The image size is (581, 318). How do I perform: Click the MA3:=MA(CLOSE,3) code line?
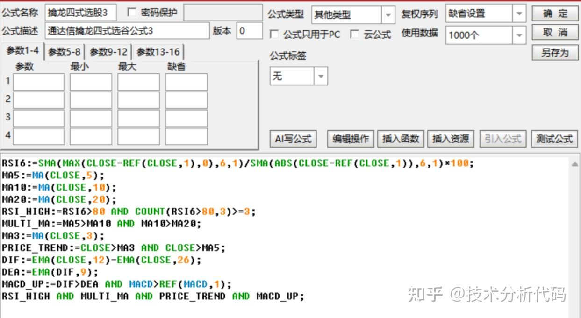coord(53,236)
